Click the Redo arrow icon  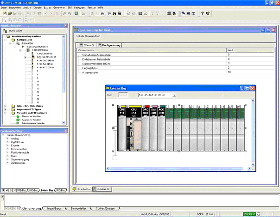coord(51,13)
